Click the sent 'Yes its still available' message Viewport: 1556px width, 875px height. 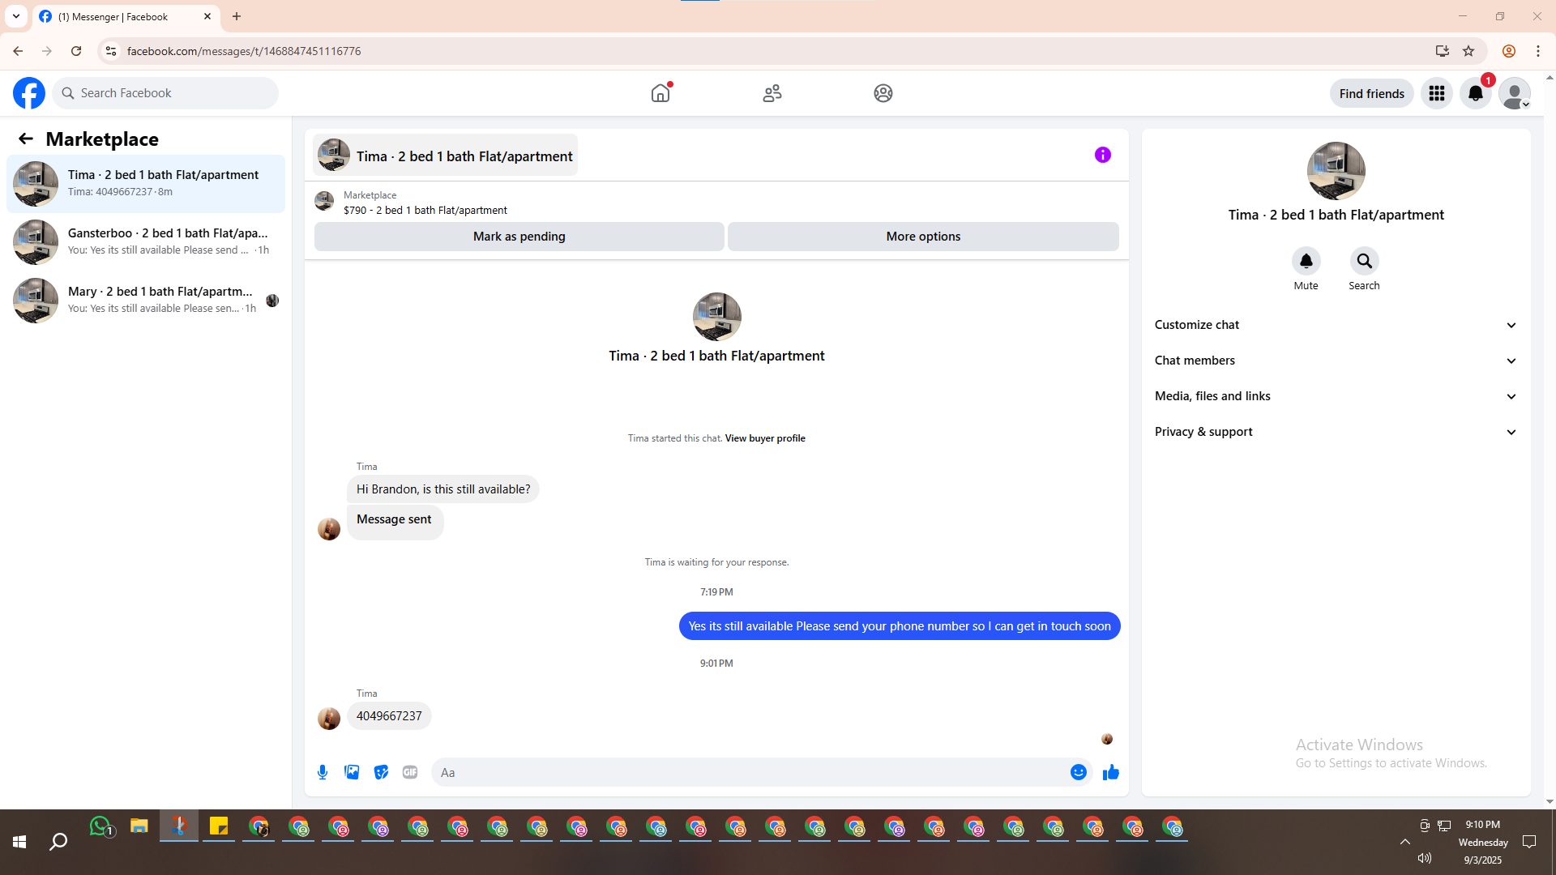coord(900,626)
